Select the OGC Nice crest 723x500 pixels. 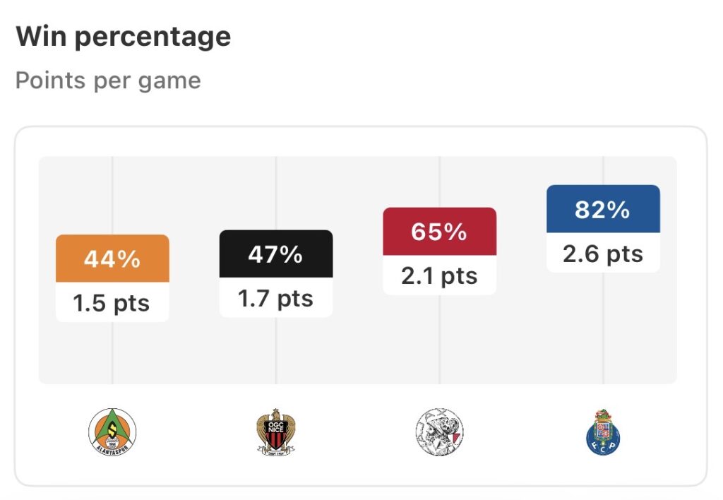(275, 431)
